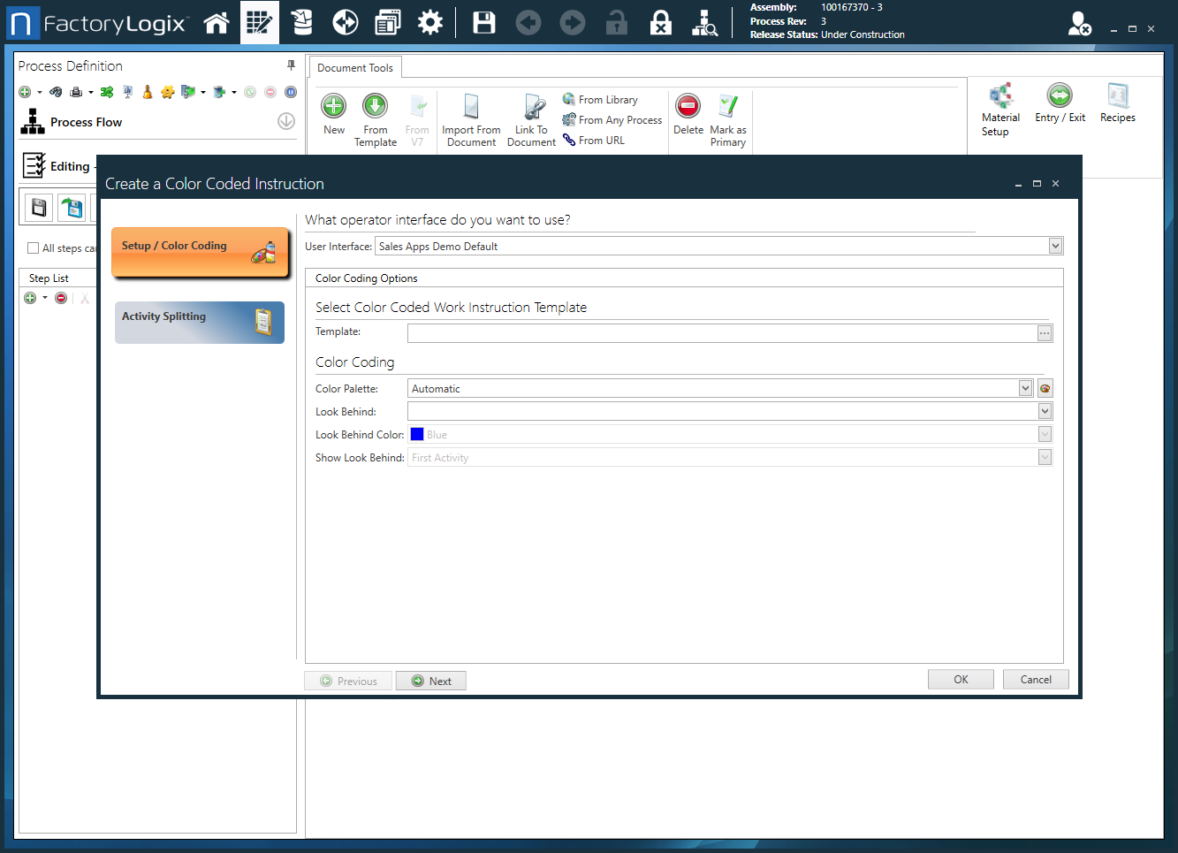Screen dimensions: 1178x853
Task: Click the Entry / Exit icon
Action: pos(1059,96)
